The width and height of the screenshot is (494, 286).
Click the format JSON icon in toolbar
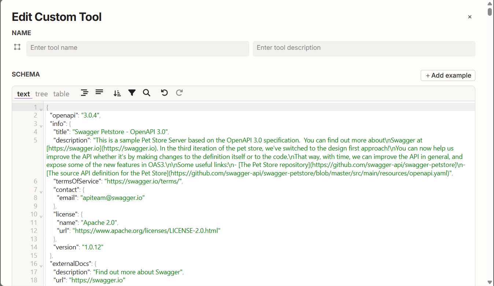tap(85, 93)
